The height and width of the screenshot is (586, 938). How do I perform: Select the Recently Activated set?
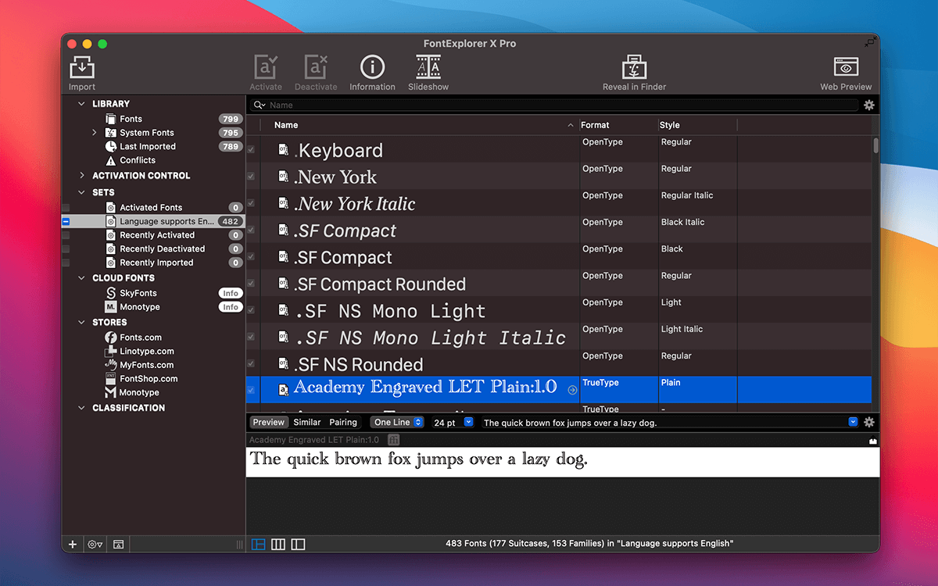157,235
